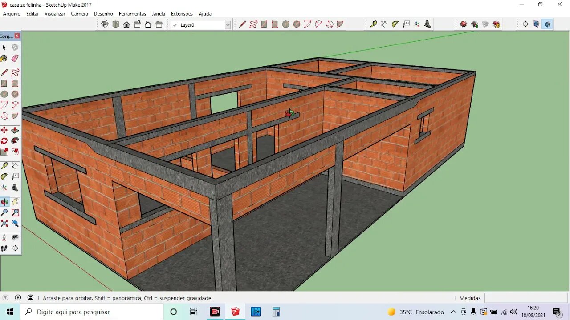Screen dimensions: 570x320
Task: Choose the Paint Bucket tool
Action: (x=4, y=58)
